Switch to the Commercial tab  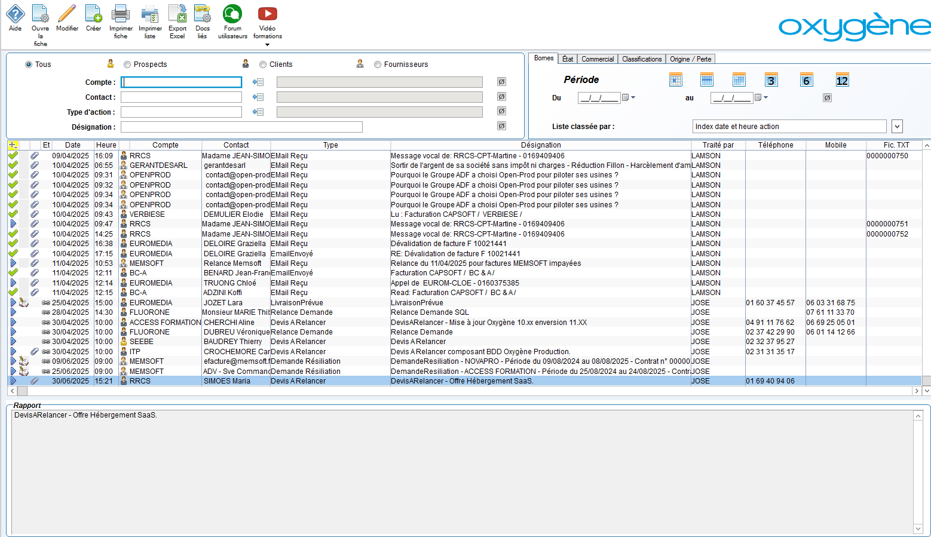(598, 59)
